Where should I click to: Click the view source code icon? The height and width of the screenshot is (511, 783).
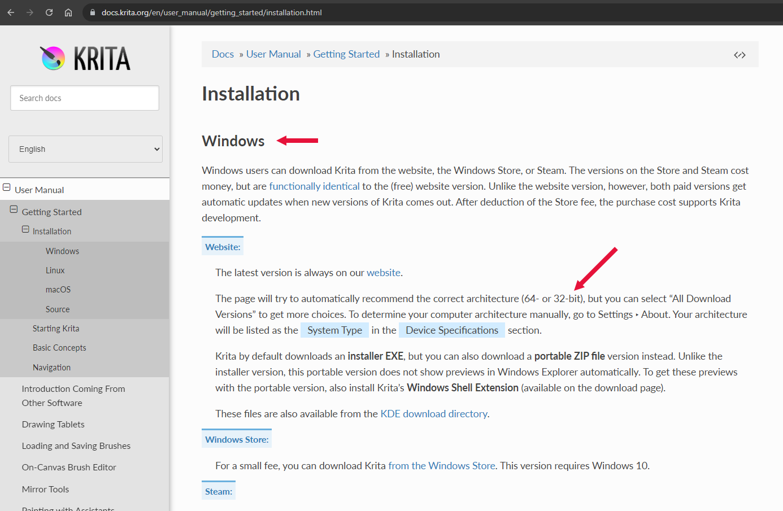coord(739,55)
